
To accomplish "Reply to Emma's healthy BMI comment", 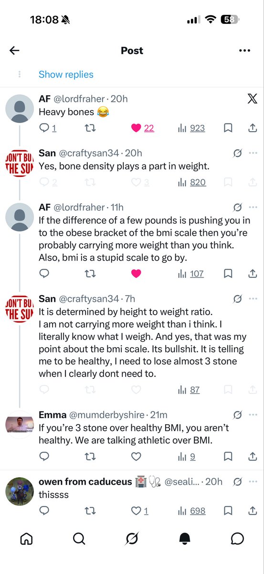I will pyautogui.click(x=44, y=457).
